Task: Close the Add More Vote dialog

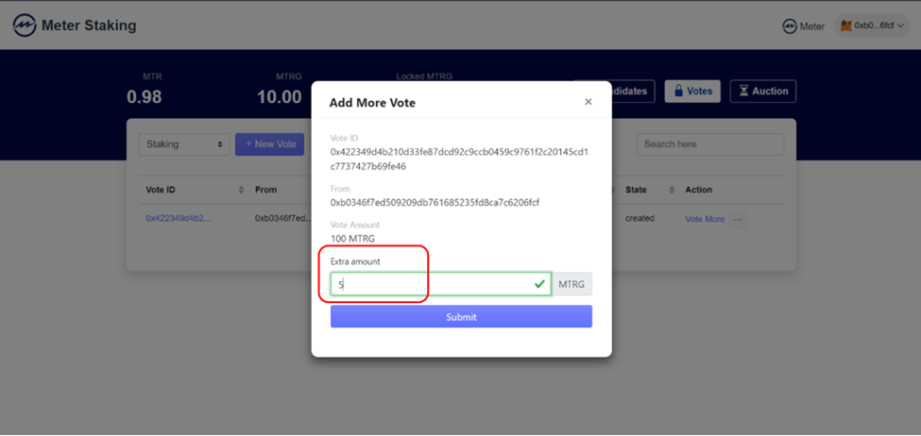Action: (588, 102)
